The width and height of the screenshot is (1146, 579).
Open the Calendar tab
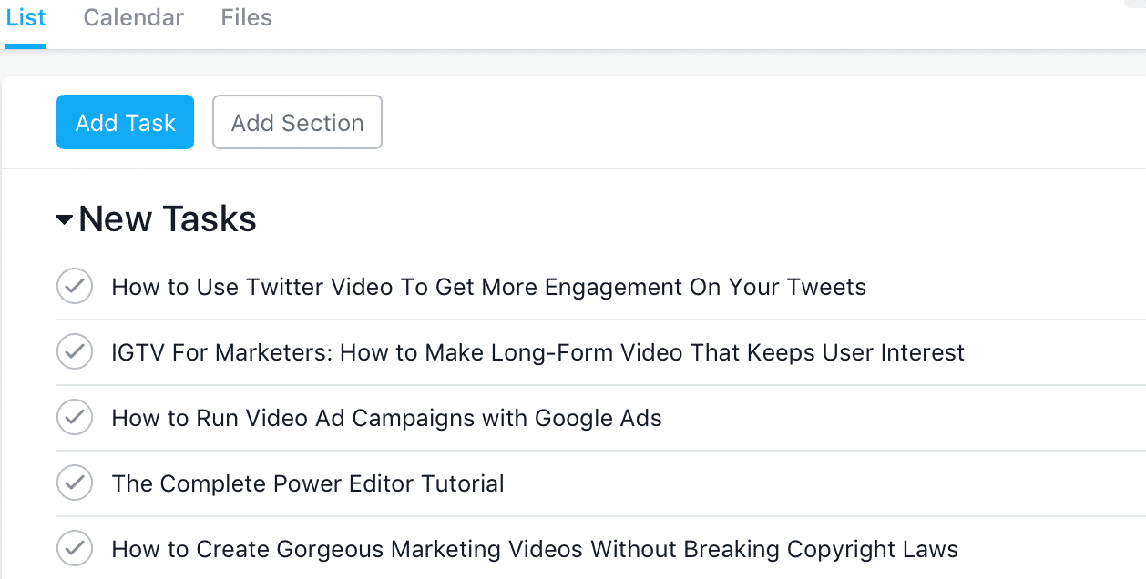point(133,18)
